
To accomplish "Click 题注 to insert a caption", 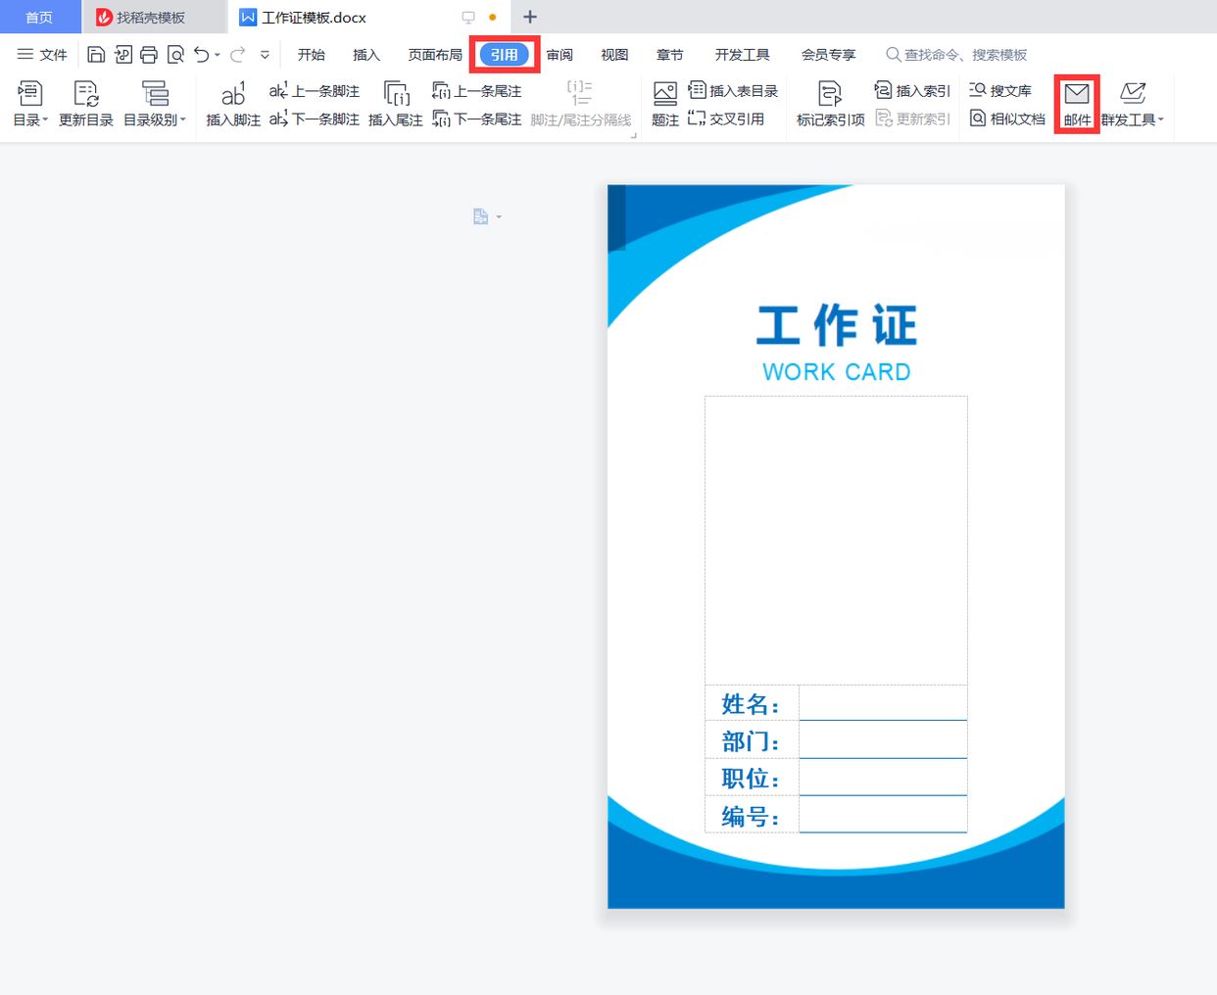I will (x=665, y=105).
